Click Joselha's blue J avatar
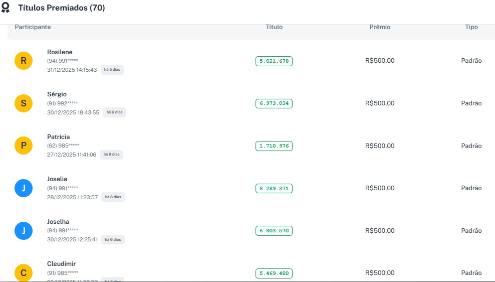 pyautogui.click(x=24, y=231)
